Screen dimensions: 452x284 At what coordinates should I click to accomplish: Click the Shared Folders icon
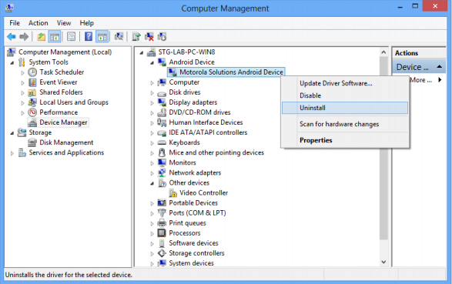(32, 92)
